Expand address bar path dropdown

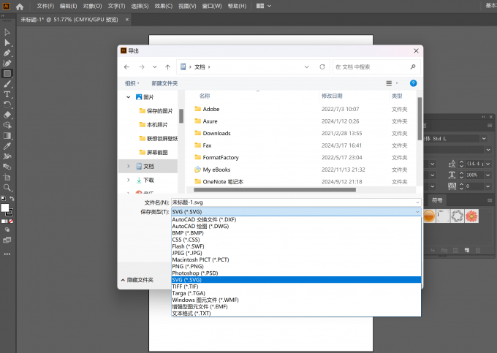[x=306, y=67]
